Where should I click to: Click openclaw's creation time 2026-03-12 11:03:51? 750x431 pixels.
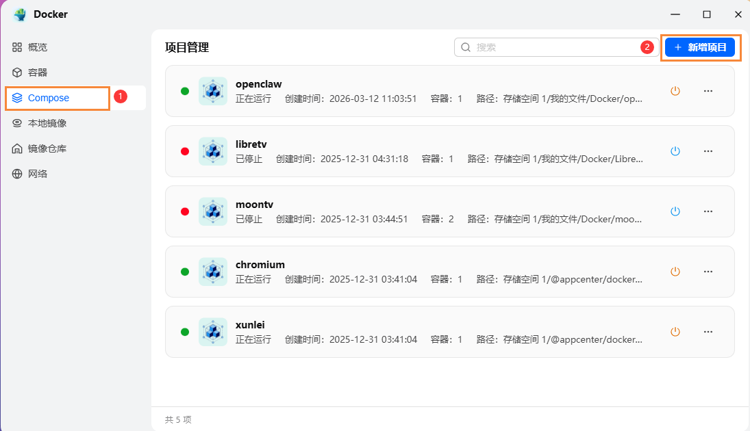373,99
